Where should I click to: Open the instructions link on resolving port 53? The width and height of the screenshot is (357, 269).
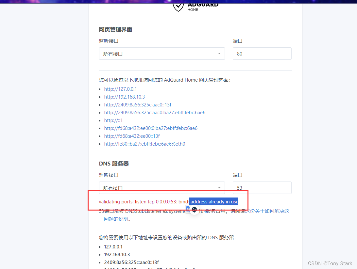pyautogui.click(x=267, y=211)
